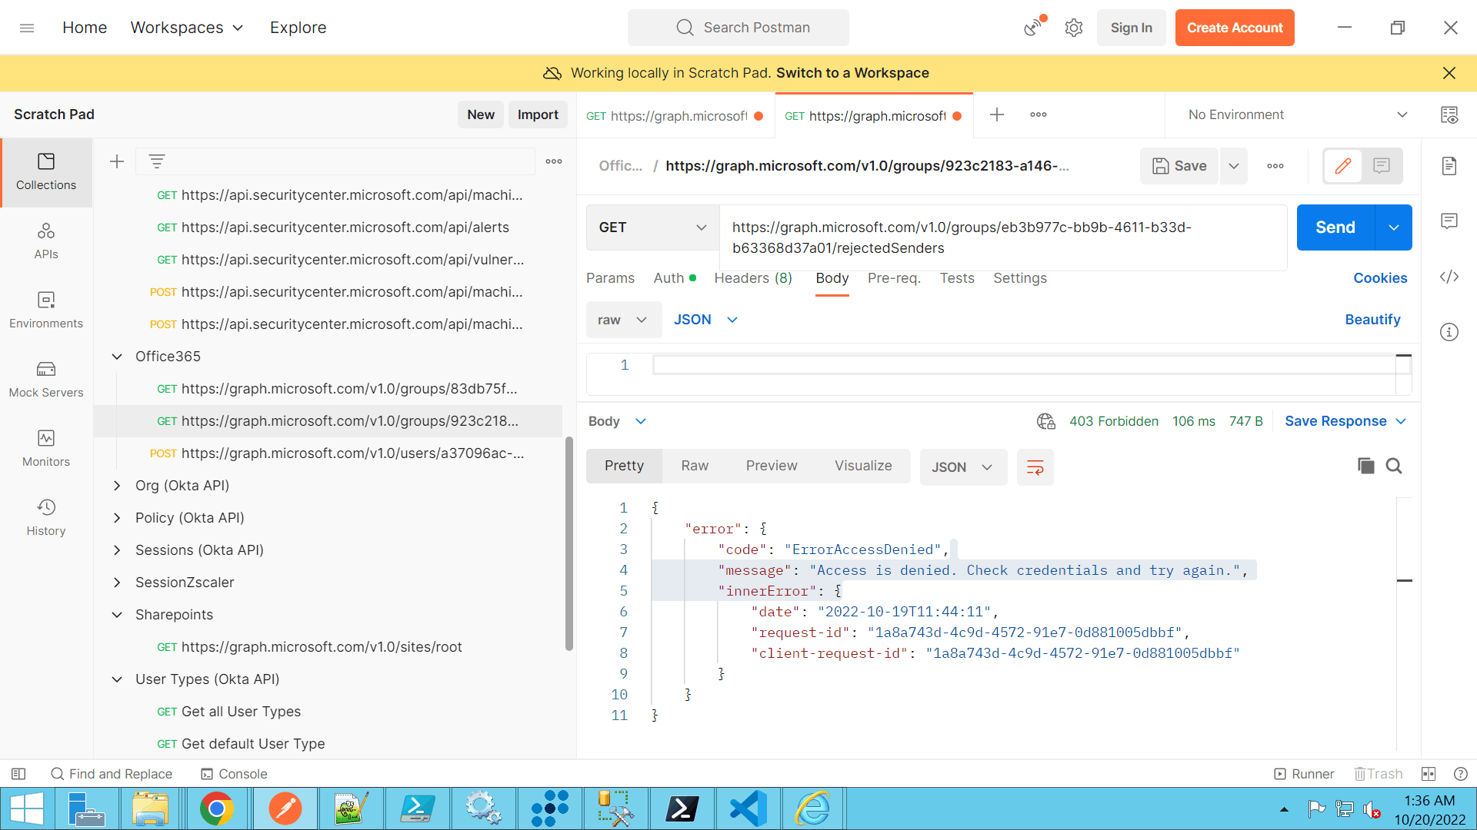Switch to the Raw response view
Viewport: 1477px width, 830px height.
[x=695, y=466]
